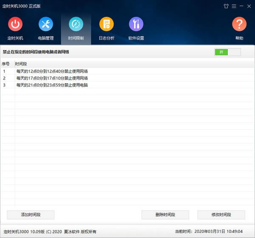Image resolution: width=255 pixels, height=238 pixels.
Task: Click the 时间段 column header
Action: [20, 64]
